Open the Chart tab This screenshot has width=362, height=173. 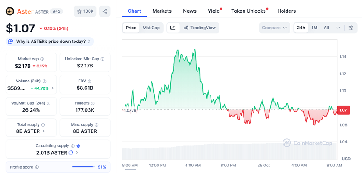pos(134,11)
